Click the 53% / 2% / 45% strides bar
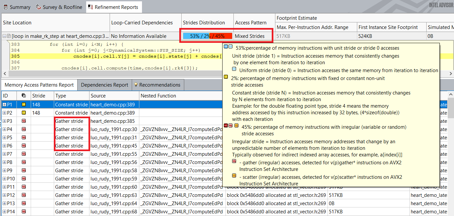 pos(207,36)
